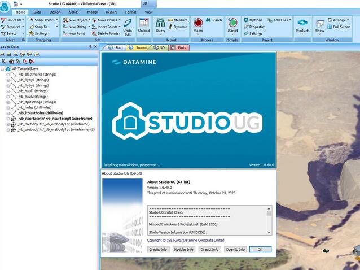Open the Select All dropdown arrow
Viewport: 360px width, 270px height.
pos(23,20)
